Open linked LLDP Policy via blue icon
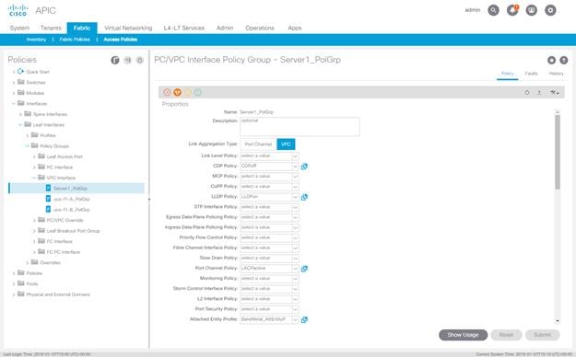The width and height of the screenshot is (576, 357). pos(304,198)
